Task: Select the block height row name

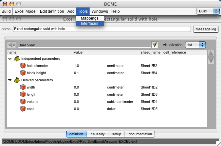Action: (x=36, y=73)
